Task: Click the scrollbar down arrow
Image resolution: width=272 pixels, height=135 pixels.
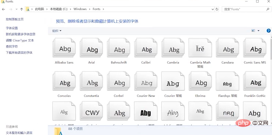Action: point(271,123)
